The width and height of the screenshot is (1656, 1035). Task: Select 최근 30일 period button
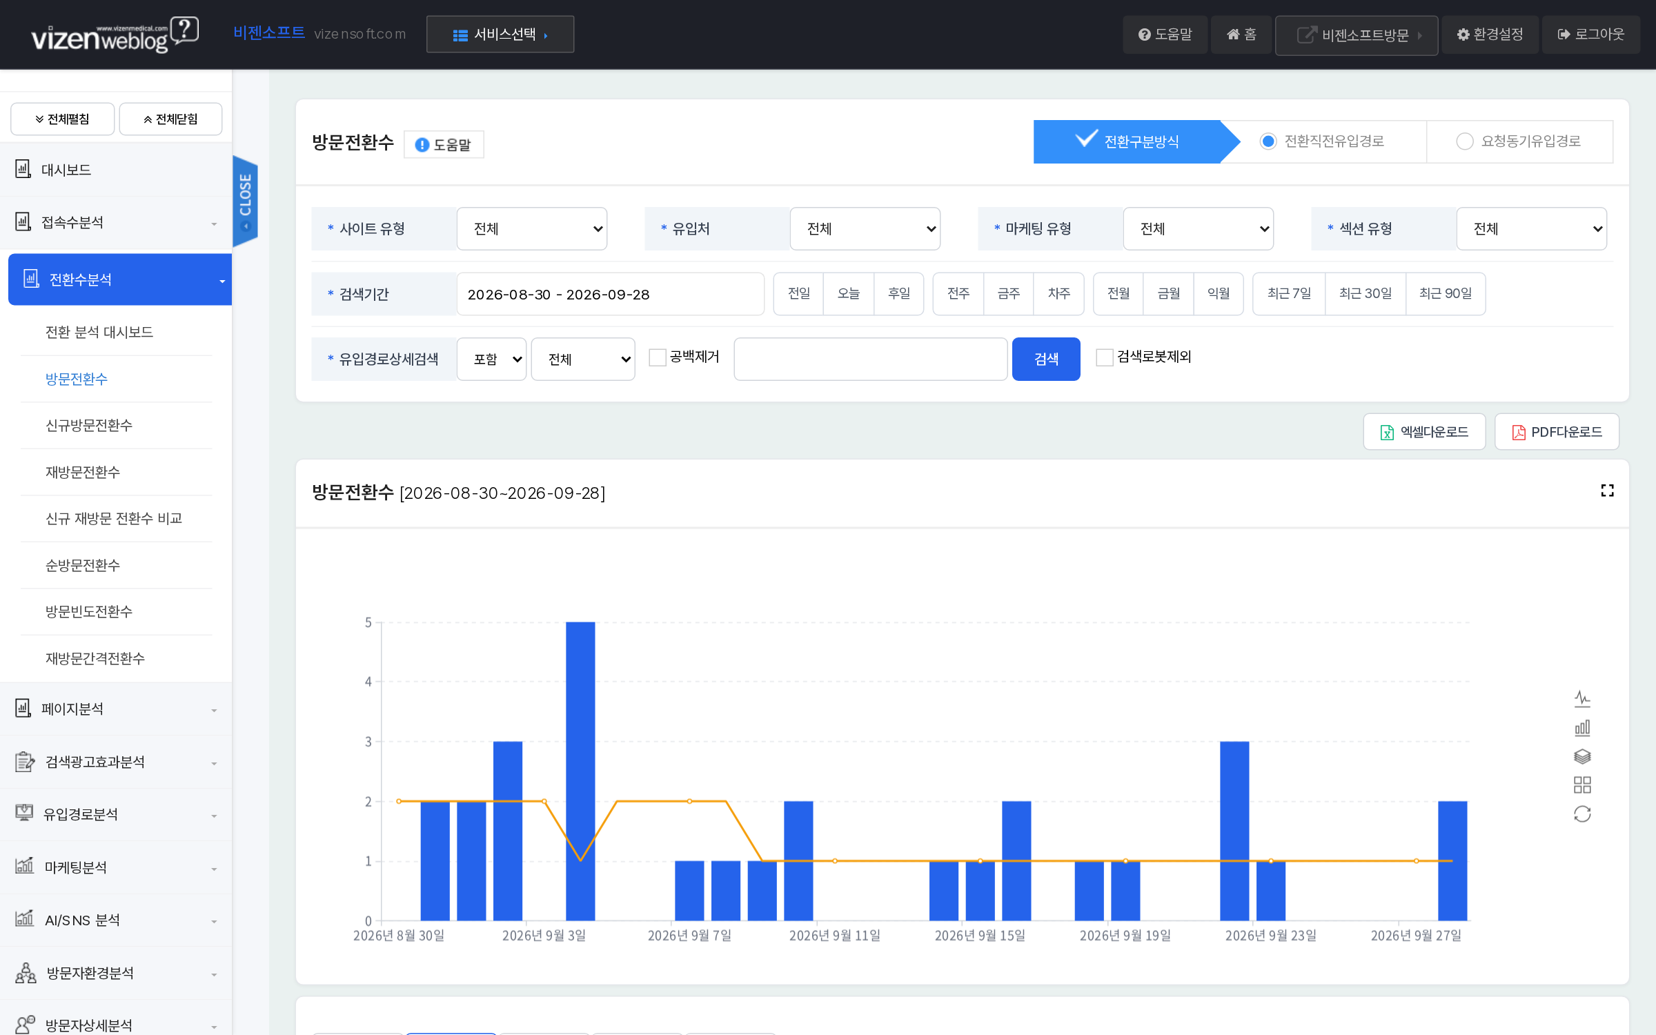tap(1366, 294)
